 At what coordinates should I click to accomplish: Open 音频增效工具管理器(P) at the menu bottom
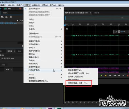(38, 81)
